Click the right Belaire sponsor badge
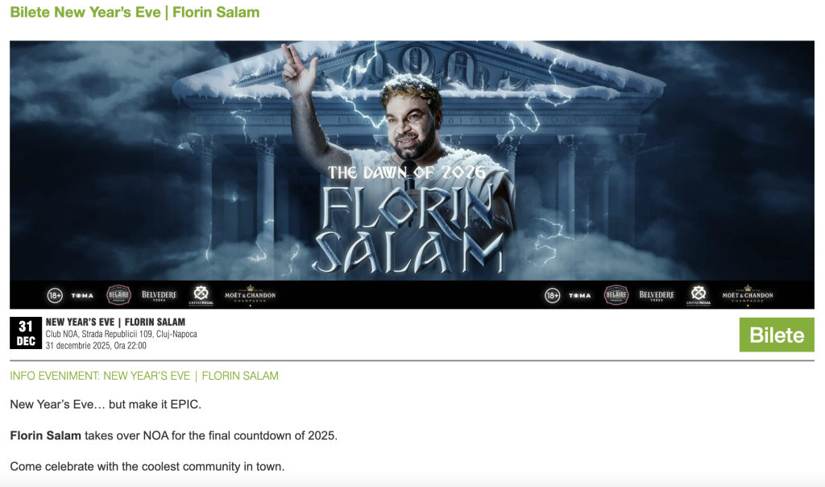825x487 pixels. coord(616,295)
